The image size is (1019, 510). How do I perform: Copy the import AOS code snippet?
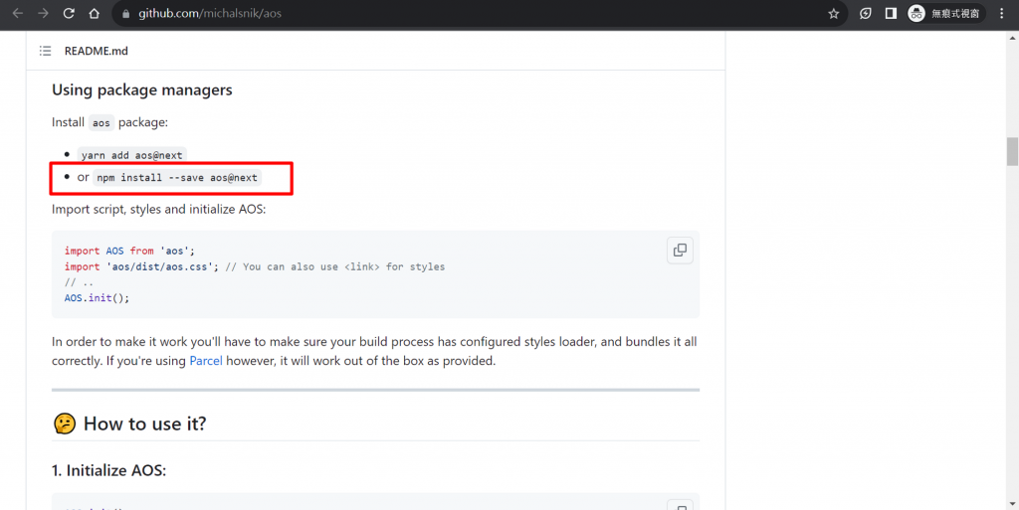[680, 251]
